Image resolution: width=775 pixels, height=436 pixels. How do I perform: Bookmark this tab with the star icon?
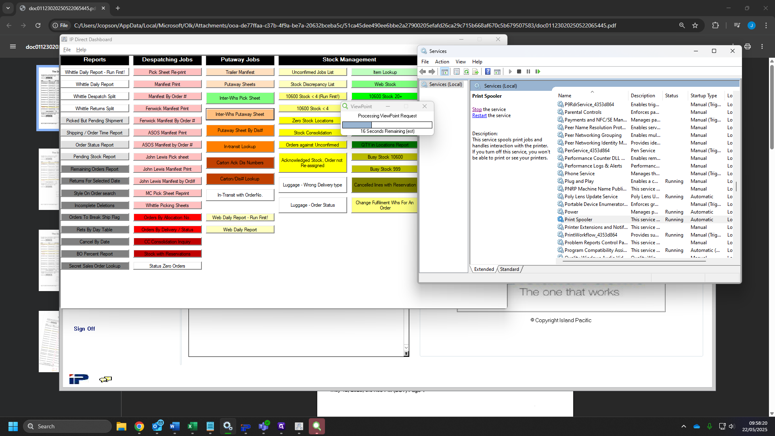point(695,25)
